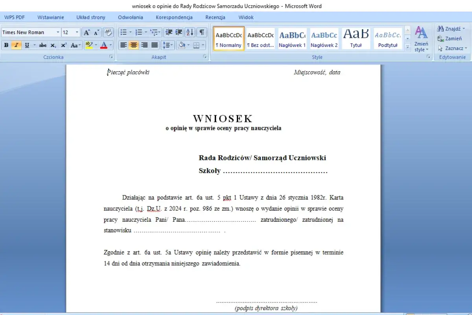The image size is (472, 315).
Task: Toggle Italic formatting button
Action: [16, 45]
